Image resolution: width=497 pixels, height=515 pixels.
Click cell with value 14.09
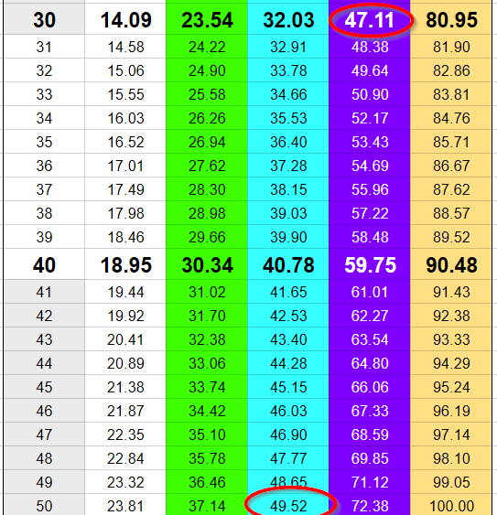click(125, 20)
